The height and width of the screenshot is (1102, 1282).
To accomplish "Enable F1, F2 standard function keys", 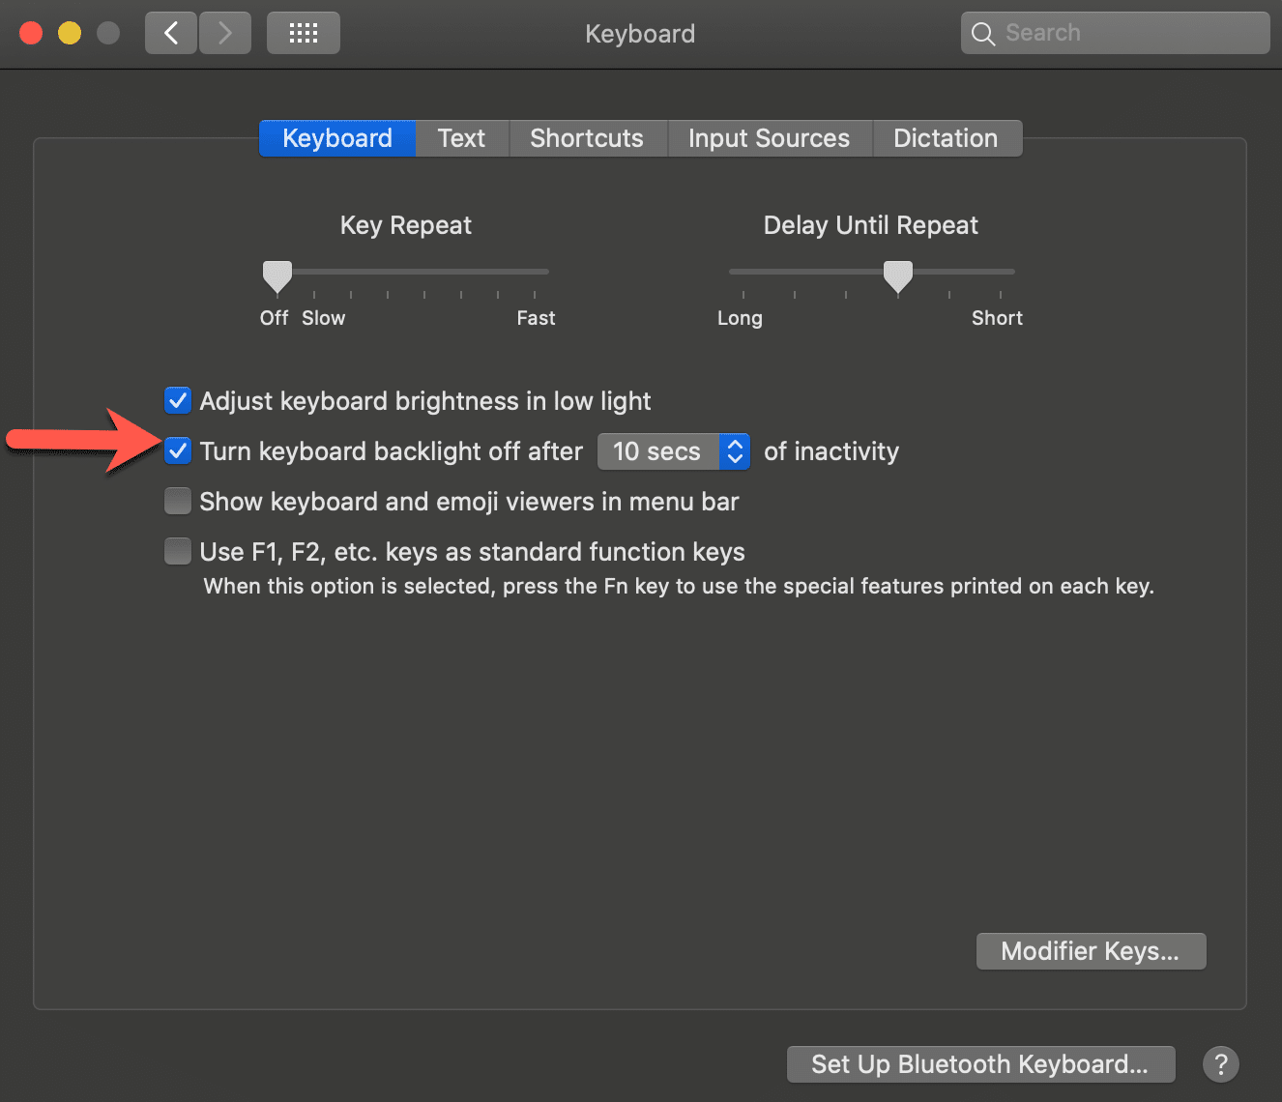I will click(178, 551).
